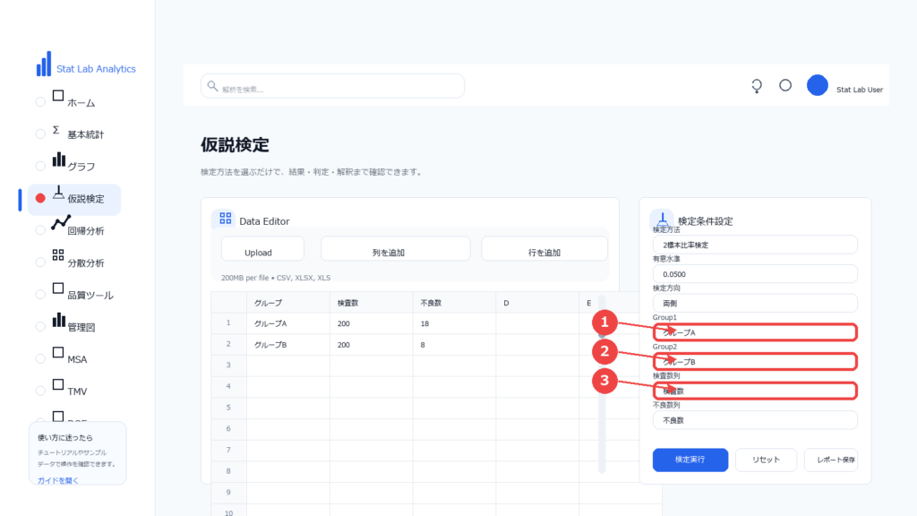Click the リセット button
Viewport: 917px width, 516px height.
click(766, 460)
